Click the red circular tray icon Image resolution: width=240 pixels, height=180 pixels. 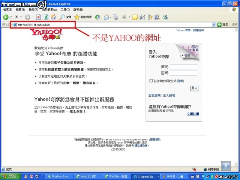[216, 177]
